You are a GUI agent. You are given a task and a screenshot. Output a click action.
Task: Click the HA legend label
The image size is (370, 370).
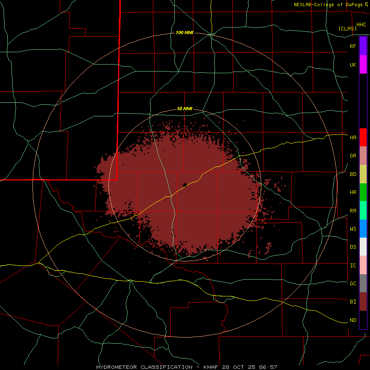[x=353, y=138]
